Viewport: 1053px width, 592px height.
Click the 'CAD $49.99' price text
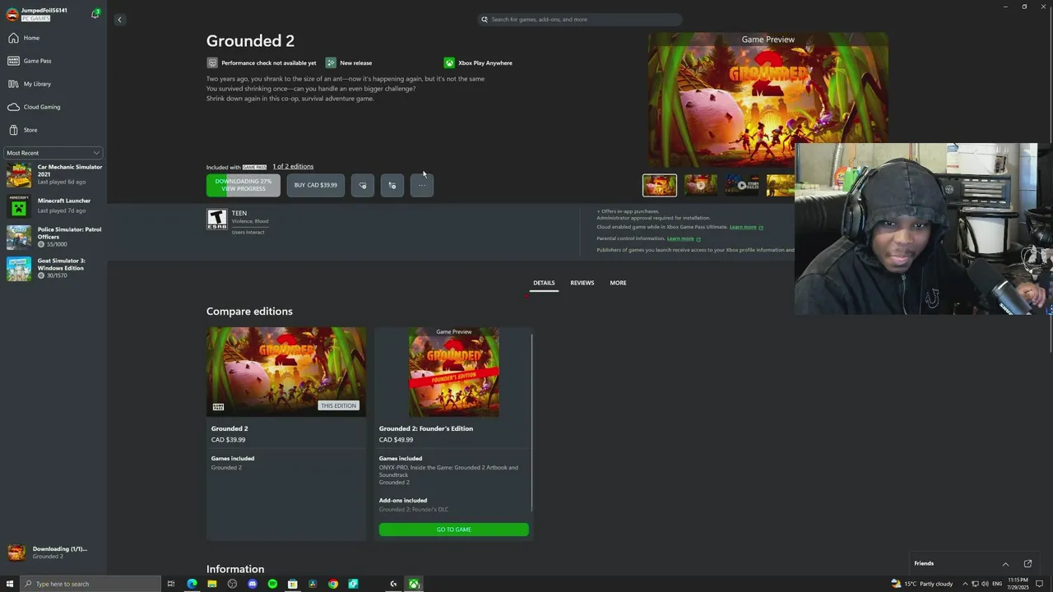coord(397,440)
